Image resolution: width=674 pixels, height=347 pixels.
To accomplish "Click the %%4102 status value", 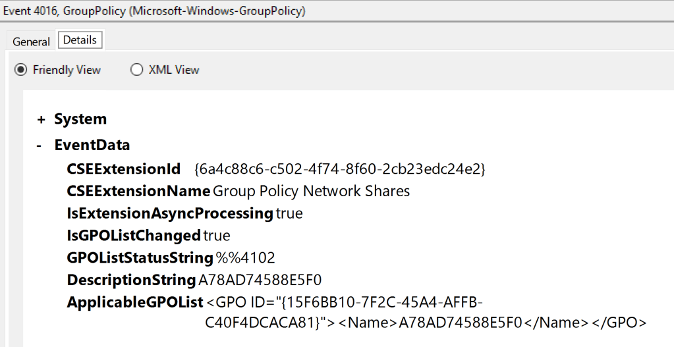I will tap(245, 257).
